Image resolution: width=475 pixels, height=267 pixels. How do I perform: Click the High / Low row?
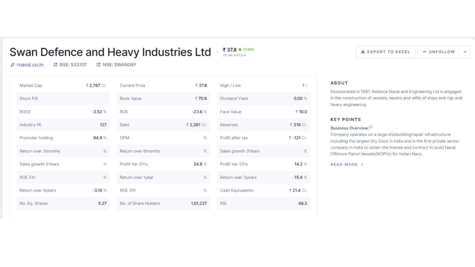(263, 85)
